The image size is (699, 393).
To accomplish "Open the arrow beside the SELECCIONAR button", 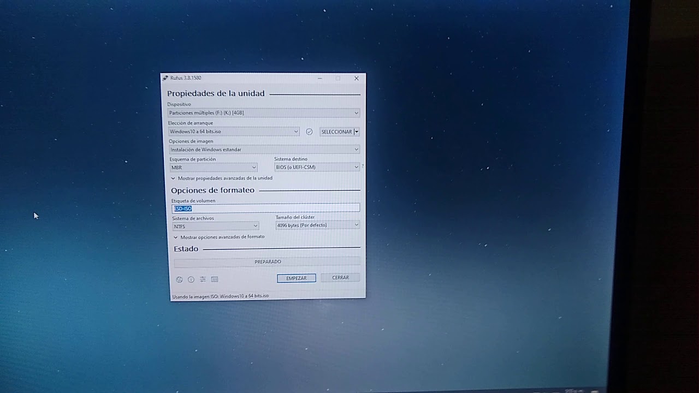I will [357, 132].
